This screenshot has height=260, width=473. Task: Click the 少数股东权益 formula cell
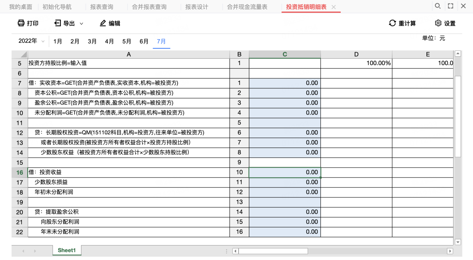(x=129, y=153)
